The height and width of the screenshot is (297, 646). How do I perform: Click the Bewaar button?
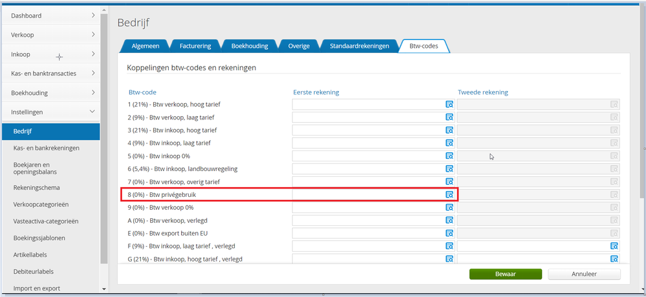point(506,274)
